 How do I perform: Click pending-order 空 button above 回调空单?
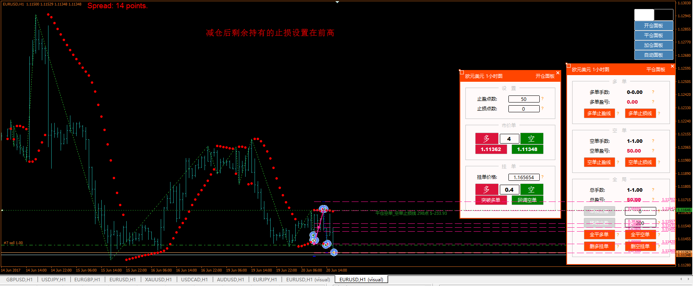tap(531, 189)
